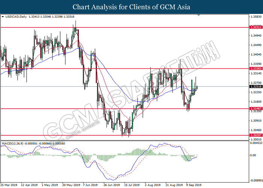
Task: Click the chart shift triangle marker at top
Action: point(199,15)
